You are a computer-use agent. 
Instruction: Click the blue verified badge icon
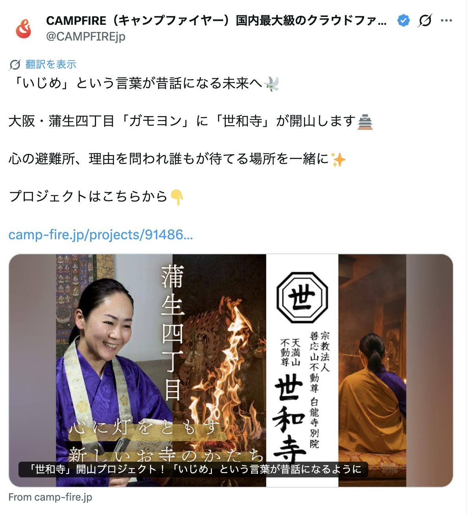[403, 20]
